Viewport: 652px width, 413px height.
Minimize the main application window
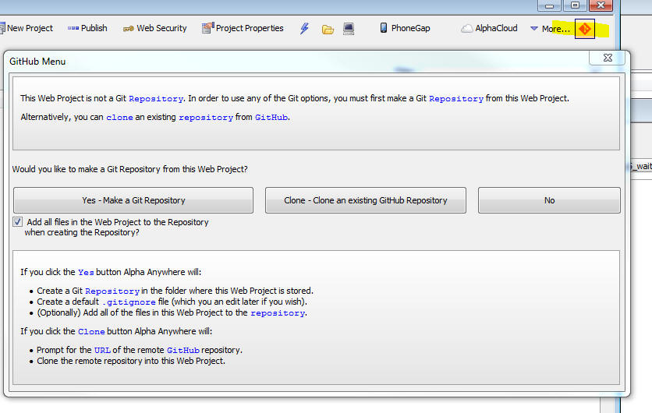550,5
